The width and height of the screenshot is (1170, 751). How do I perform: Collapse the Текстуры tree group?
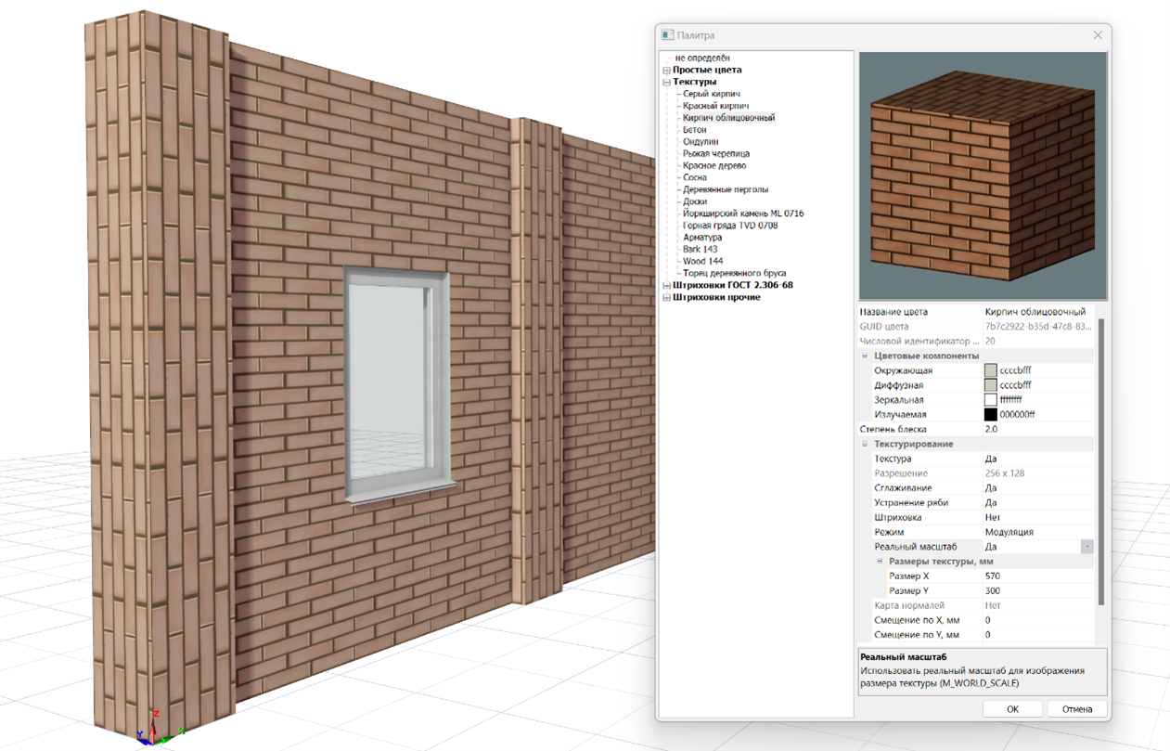[x=666, y=83]
